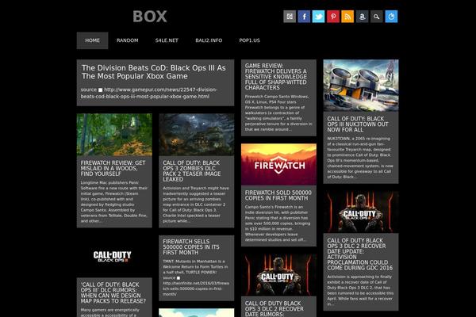
Task: Open the orange RSS feed icon
Action: point(347,17)
